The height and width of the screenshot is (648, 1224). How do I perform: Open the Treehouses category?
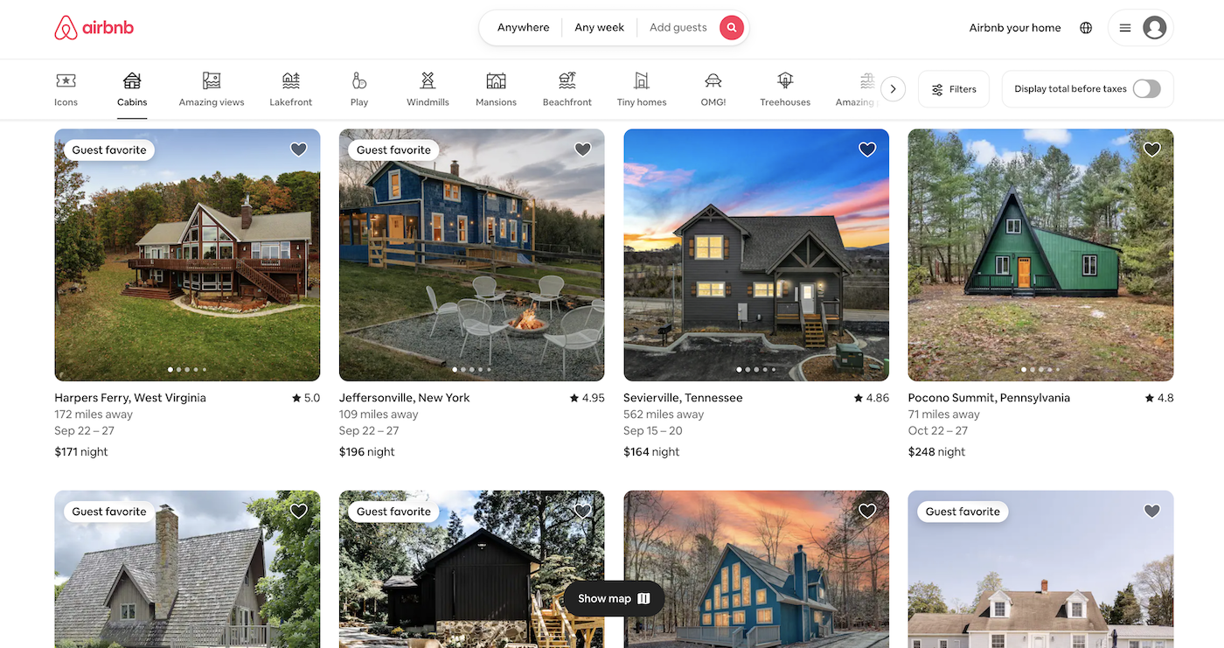784,88
